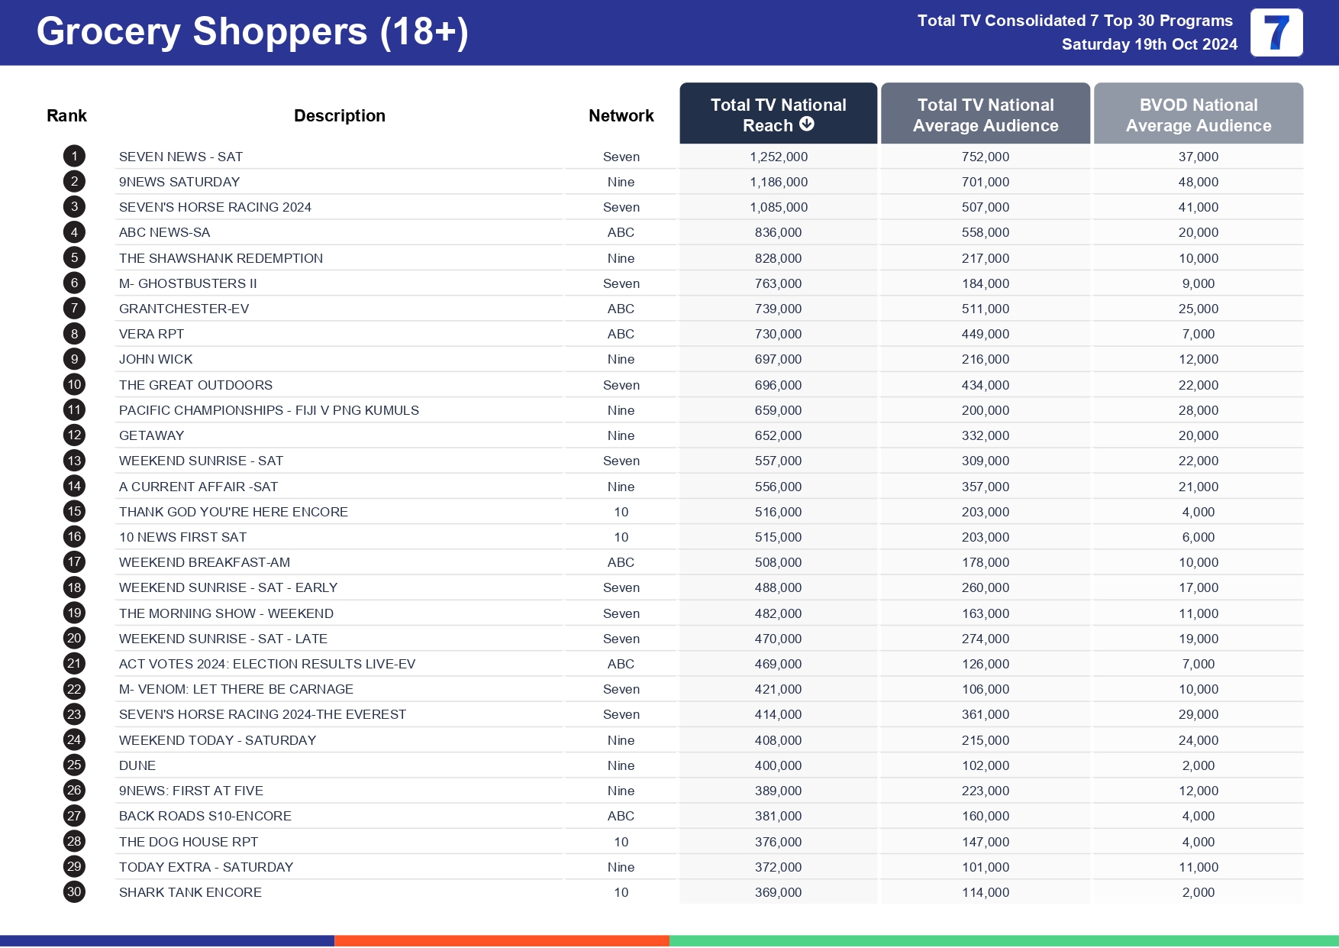The height and width of the screenshot is (948, 1339).
Task: Select the SEVEN NEWS - SAT program row
Action: (181, 157)
